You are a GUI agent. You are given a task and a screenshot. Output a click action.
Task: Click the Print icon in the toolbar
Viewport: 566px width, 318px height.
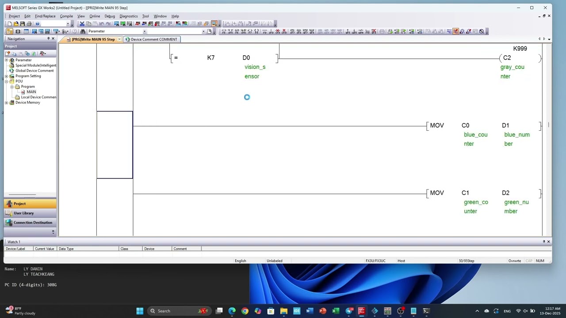pyautogui.click(x=29, y=24)
